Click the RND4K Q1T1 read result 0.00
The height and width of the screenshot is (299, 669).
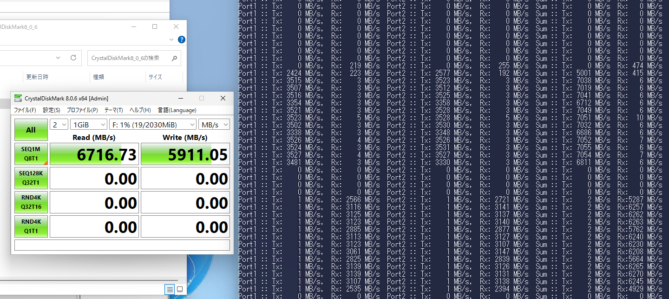click(94, 226)
